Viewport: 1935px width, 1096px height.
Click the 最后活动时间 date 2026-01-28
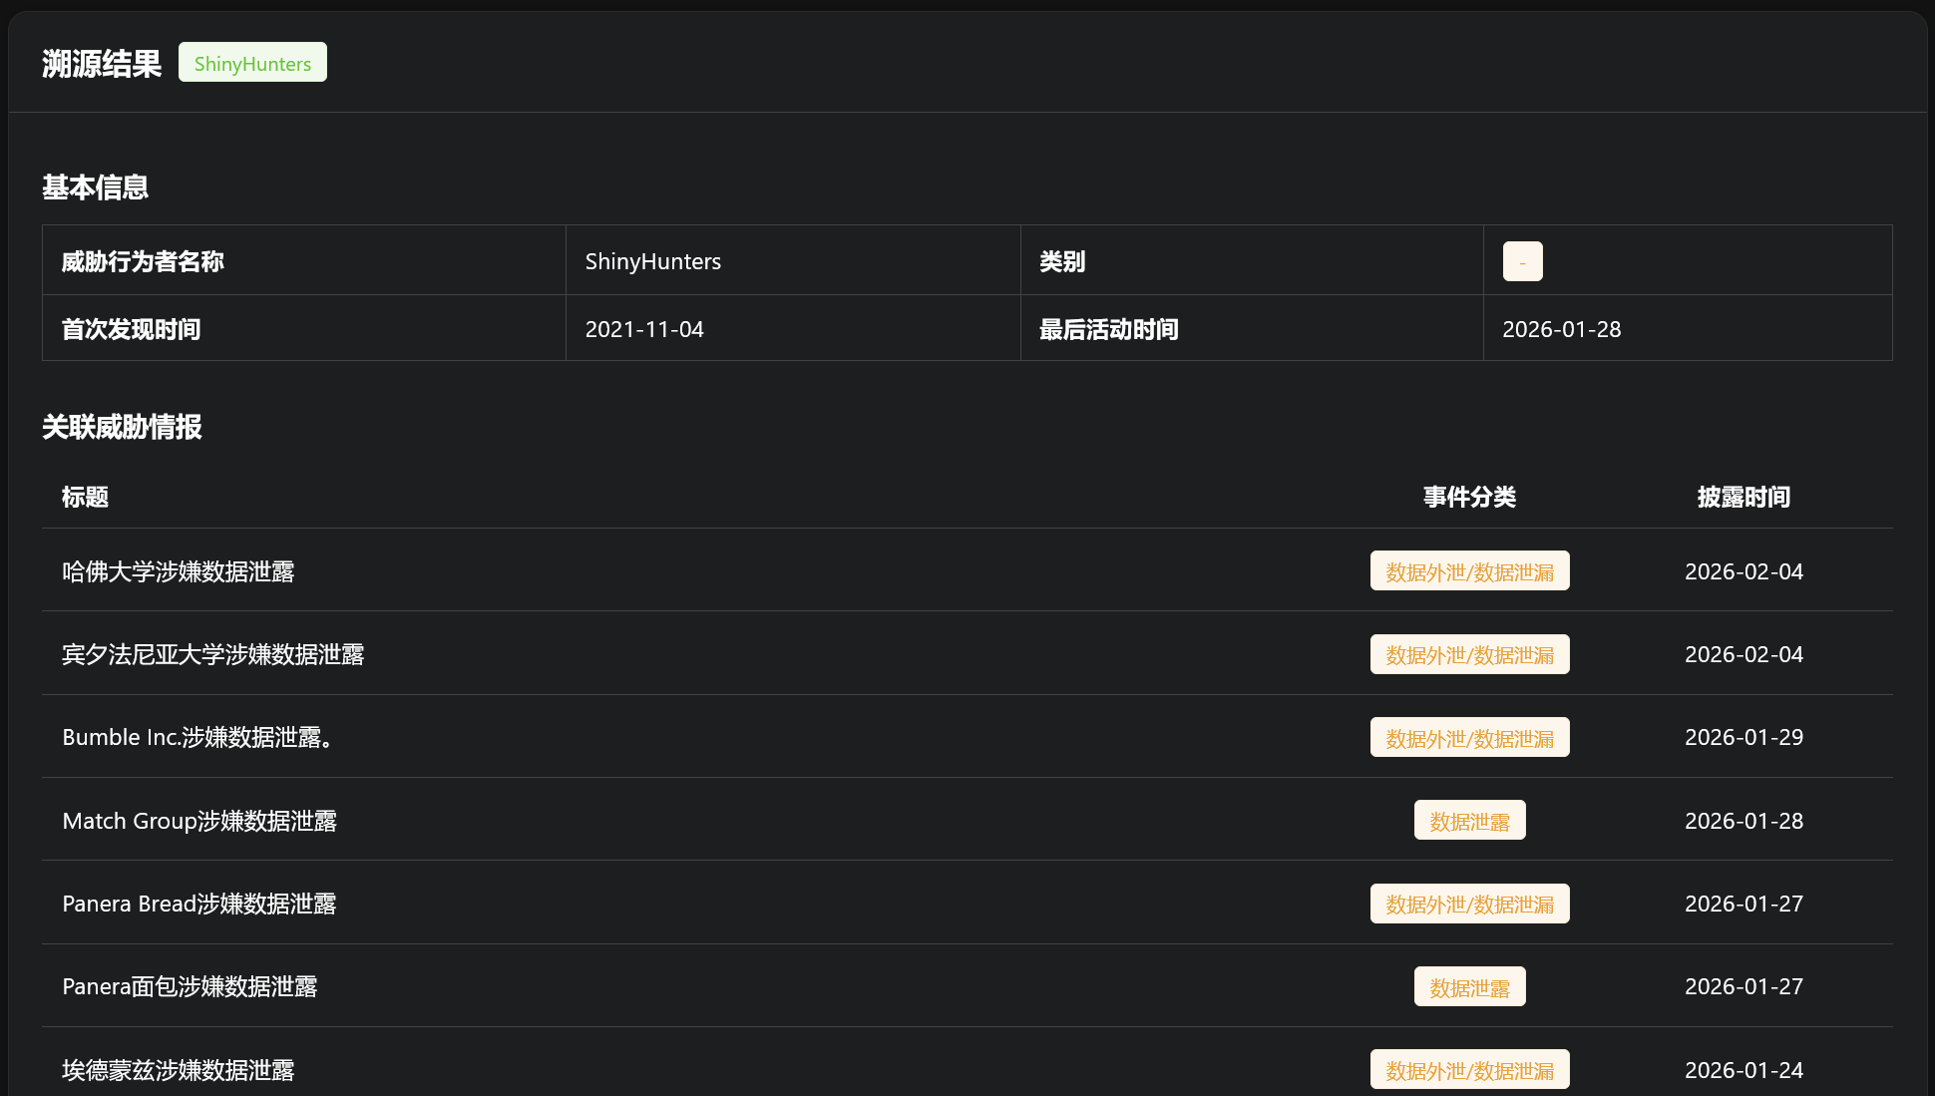pyautogui.click(x=1561, y=329)
